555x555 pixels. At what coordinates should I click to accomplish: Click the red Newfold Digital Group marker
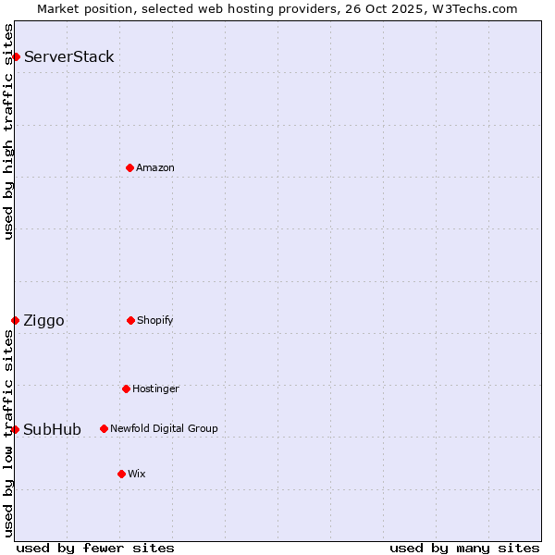[104, 428]
